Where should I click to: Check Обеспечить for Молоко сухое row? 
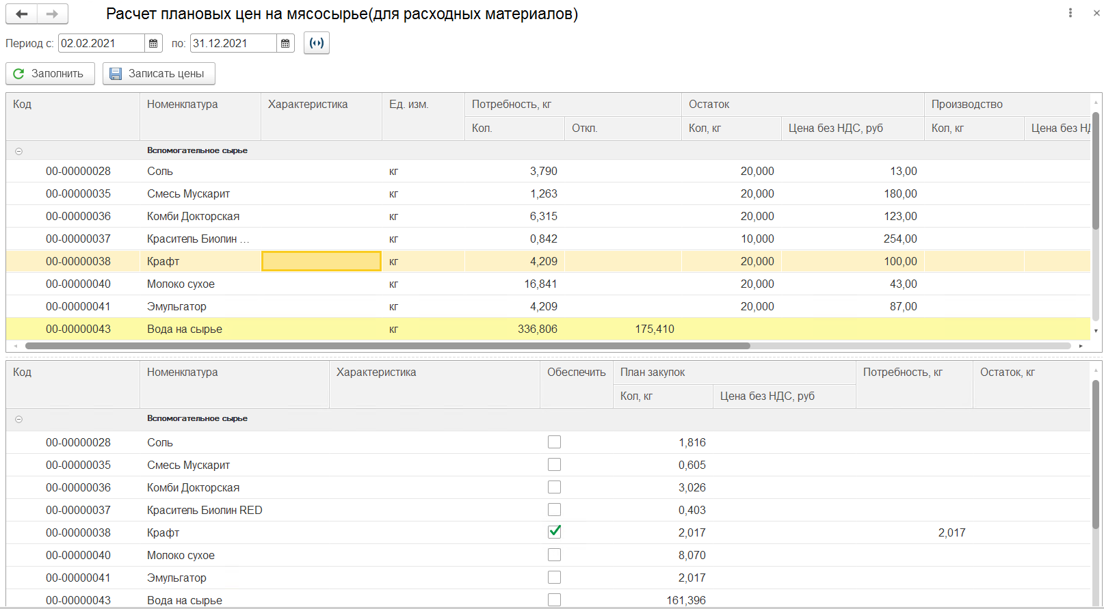coord(554,555)
